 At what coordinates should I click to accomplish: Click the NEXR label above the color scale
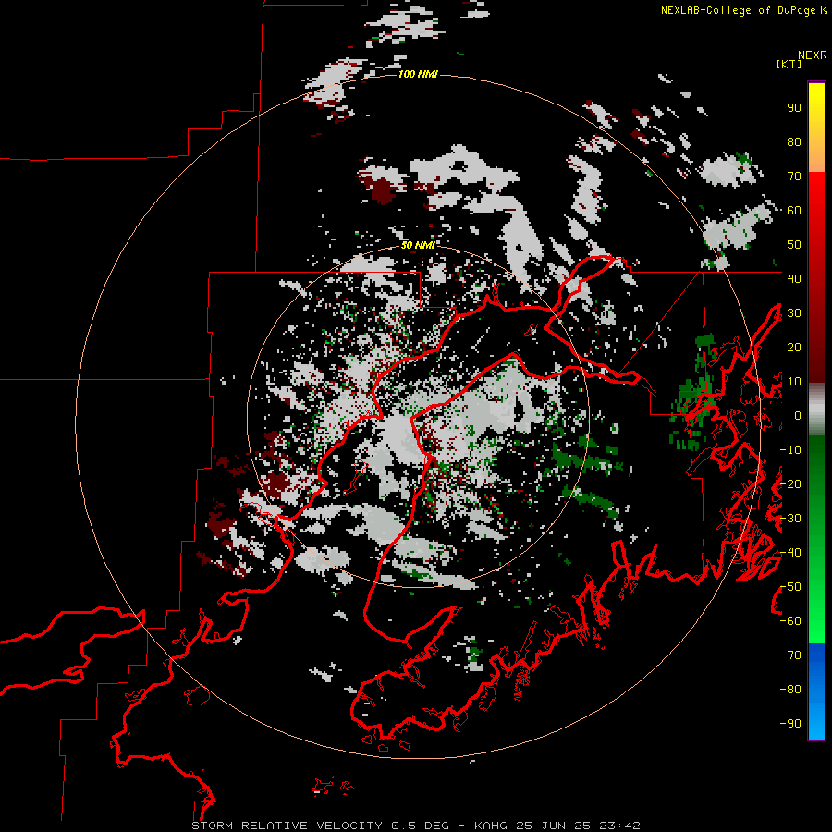(812, 55)
